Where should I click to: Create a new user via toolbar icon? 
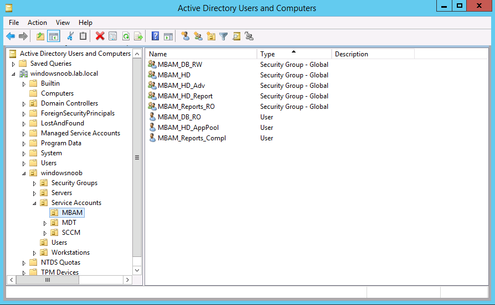pyautogui.click(x=185, y=36)
